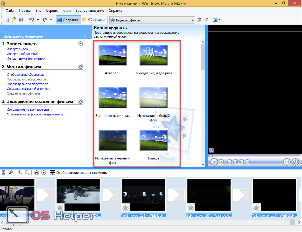Image resolution: width=302 pixels, height=232 pixels.
Task: Switch to timeline view via Отображение шкалы времени
Action: pyautogui.click(x=78, y=173)
